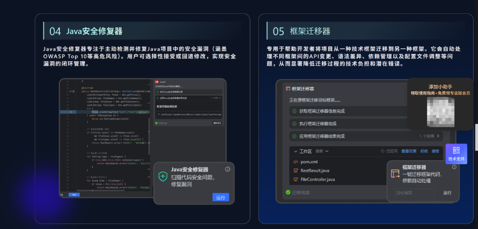Viewport: 478px width, 229px height.
Task: Click the file path in Java repair results
Action: point(190,115)
